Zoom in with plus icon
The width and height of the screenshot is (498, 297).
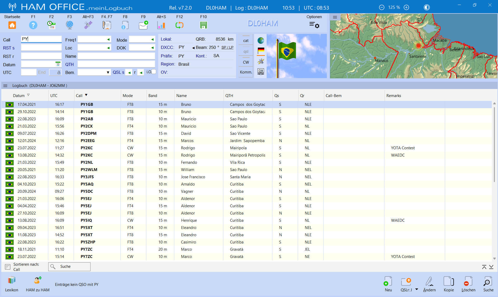(406, 8)
